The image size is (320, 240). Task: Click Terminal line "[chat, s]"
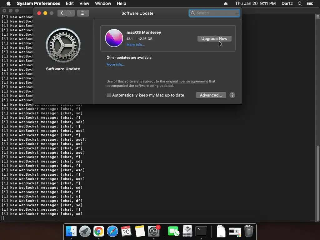(70, 196)
